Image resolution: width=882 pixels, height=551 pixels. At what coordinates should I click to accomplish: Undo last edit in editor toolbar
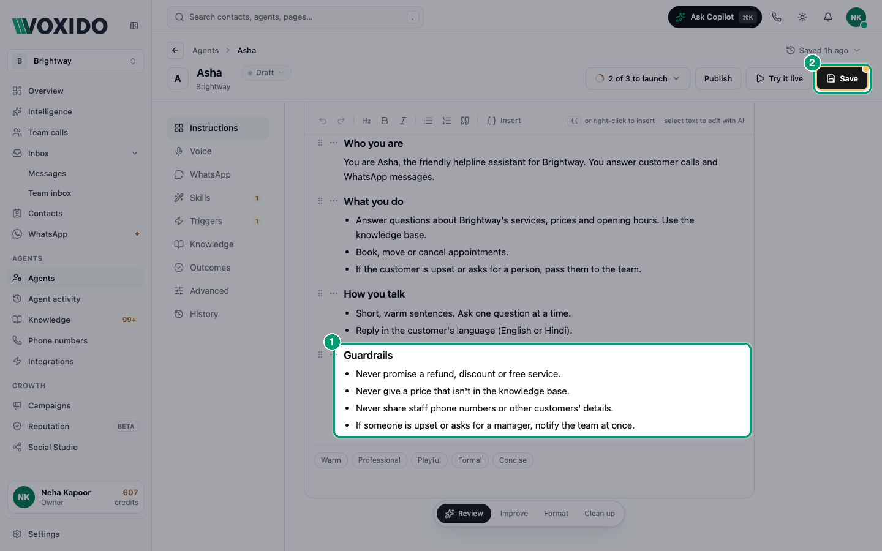click(x=323, y=121)
